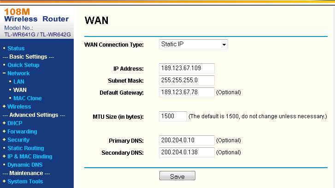This screenshot has width=335, height=188.
Task: Collapse the Network menu section
Action: pos(18,73)
